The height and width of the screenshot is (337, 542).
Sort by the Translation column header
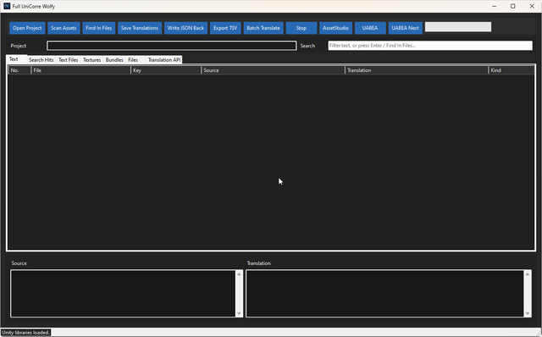(417, 70)
